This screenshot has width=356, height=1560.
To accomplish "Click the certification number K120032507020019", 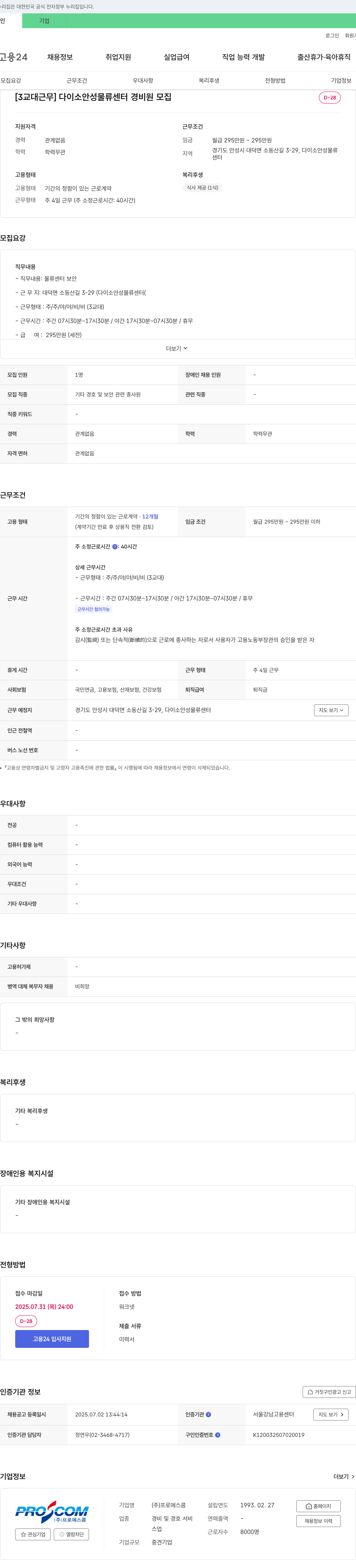I will pos(278,1435).
